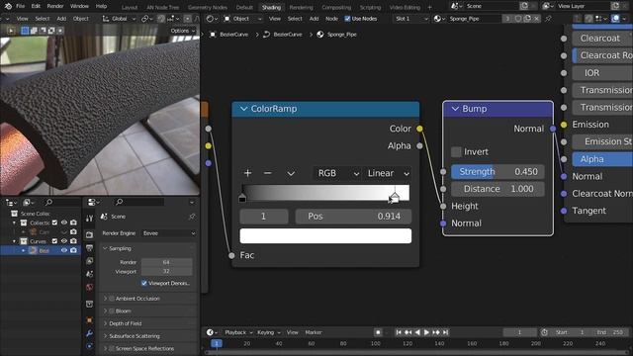Open the Window menu
The width and height of the screenshot is (633, 356).
pyautogui.click(x=79, y=6)
